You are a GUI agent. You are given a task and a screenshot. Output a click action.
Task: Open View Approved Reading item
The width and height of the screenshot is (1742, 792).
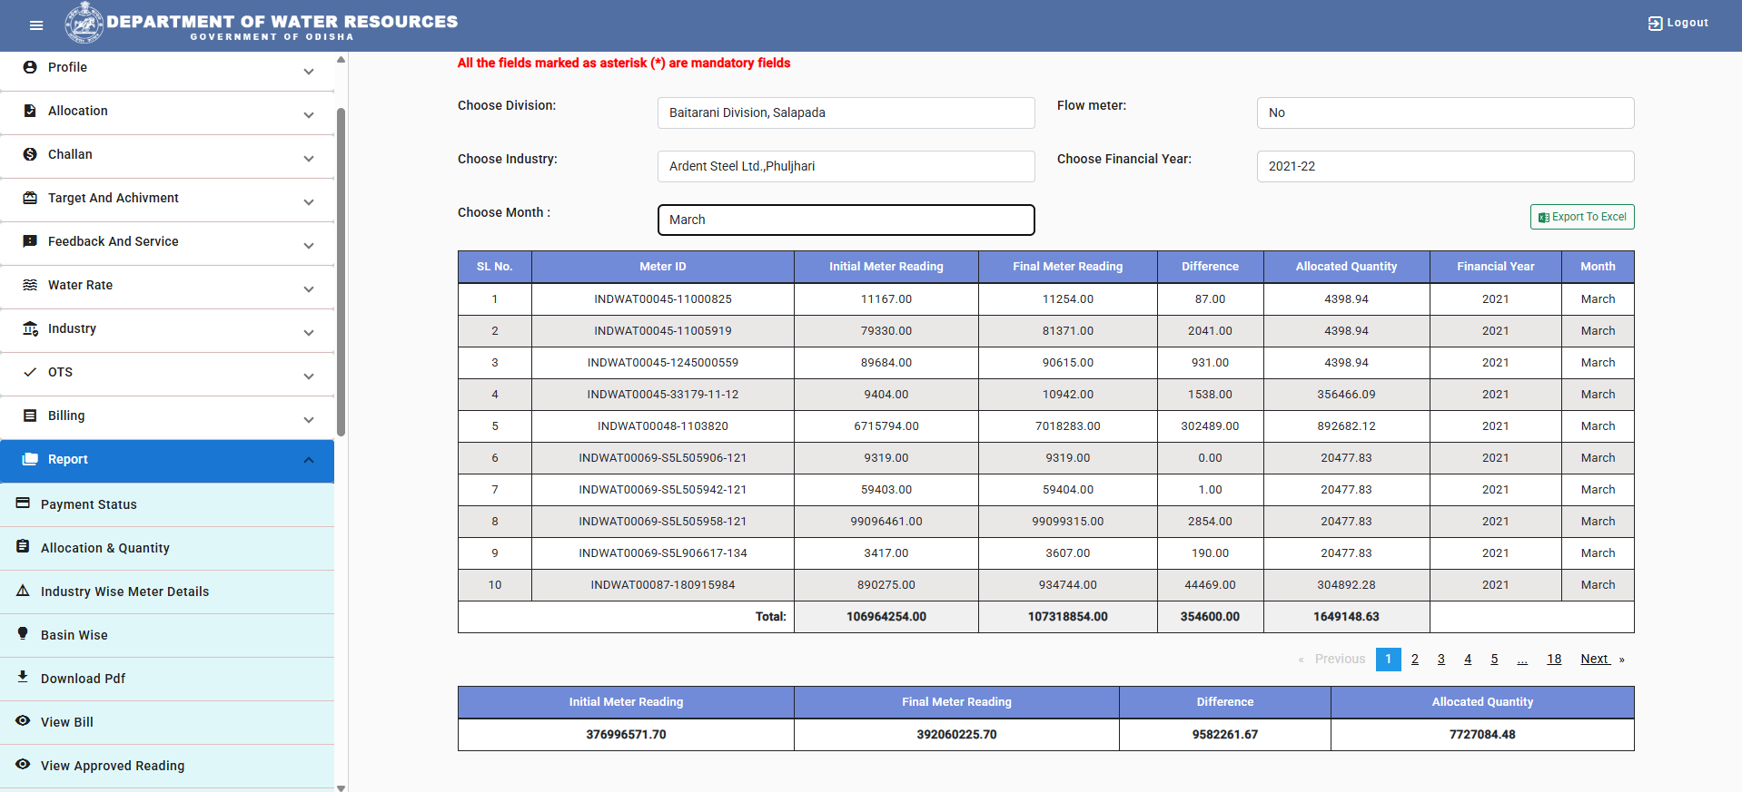pos(167,766)
